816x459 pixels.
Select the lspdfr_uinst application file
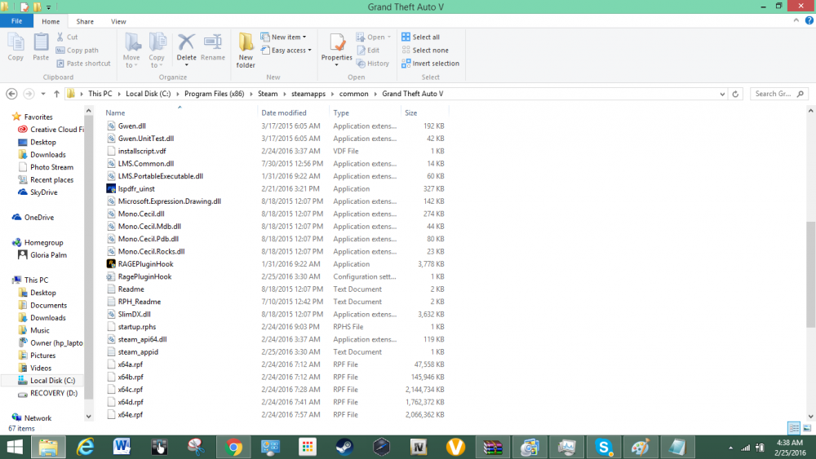tap(135, 188)
